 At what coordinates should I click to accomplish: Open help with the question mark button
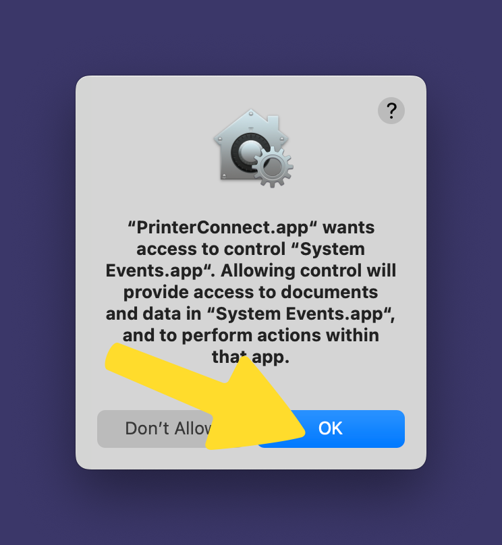pyautogui.click(x=391, y=111)
